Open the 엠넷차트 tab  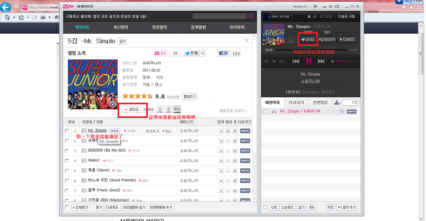[82, 27]
